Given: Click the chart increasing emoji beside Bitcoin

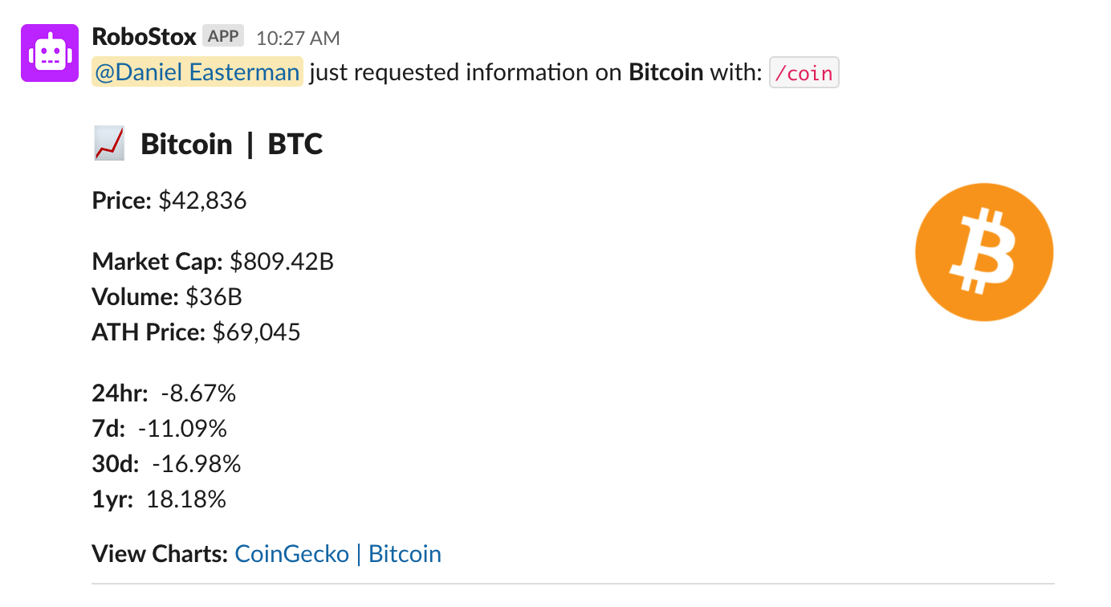Looking at the screenshot, I should [108, 142].
